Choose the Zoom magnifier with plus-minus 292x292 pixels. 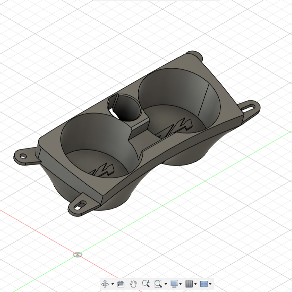click(146, 284)
